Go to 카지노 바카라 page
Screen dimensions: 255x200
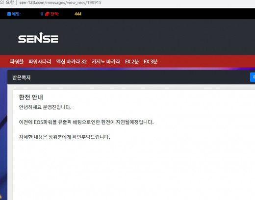click(x=105, y=61)
